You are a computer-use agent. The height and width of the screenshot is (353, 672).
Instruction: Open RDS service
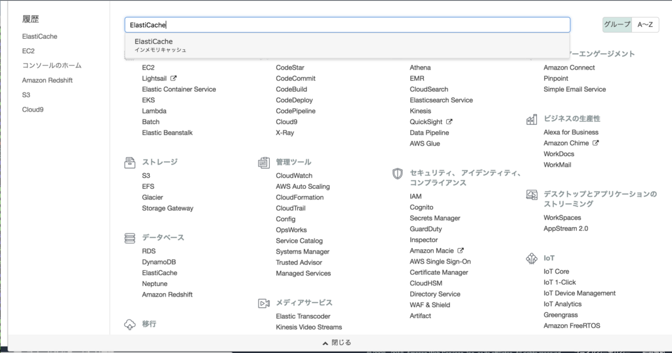149,251
